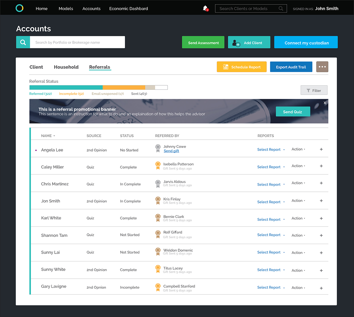Click the Search by Portfolio input field
Image resolution: width=354 pixels, height=317 pixels.
[77, 42]
